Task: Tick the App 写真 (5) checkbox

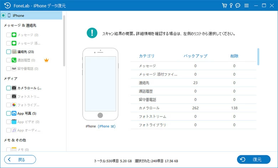Action: (x=9, y=114)
